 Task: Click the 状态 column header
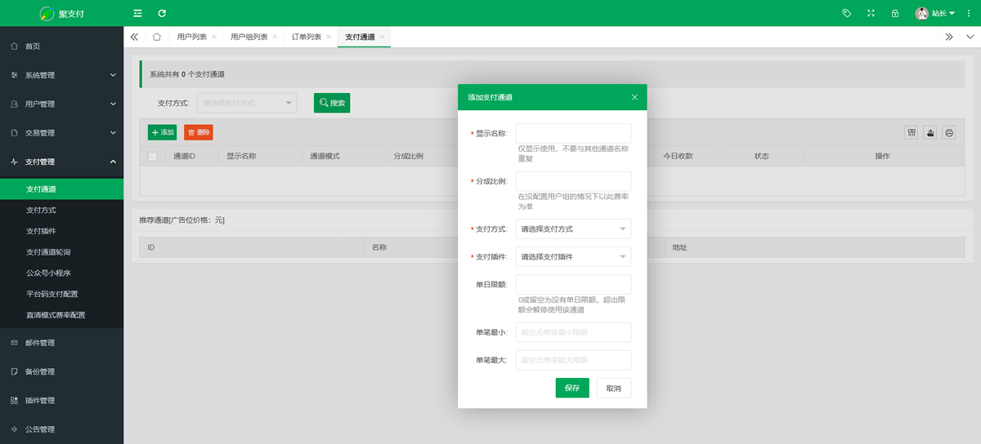point(761,156)
